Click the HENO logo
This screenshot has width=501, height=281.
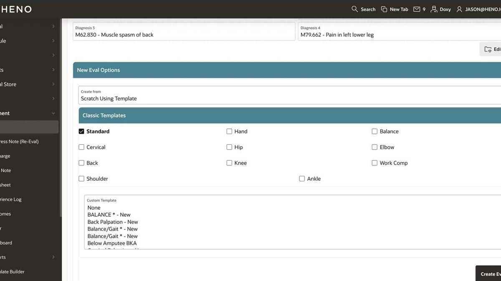[x=17, y=9]
